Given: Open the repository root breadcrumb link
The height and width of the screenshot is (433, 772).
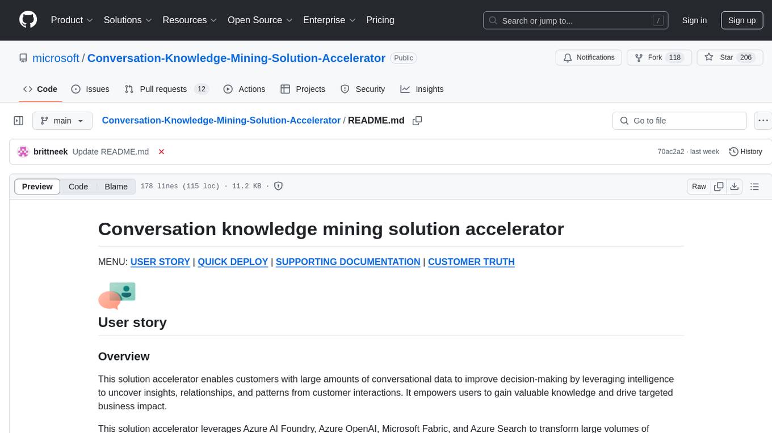Looking at the screenshot, I should coord(221,120).
